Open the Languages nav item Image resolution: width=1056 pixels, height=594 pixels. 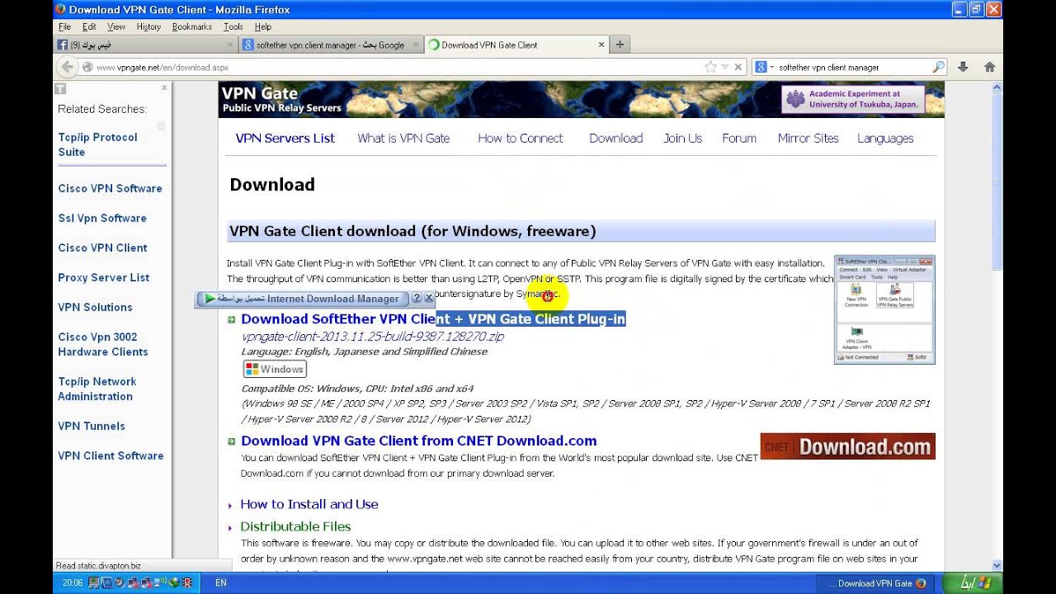click(x=885, y=139)
